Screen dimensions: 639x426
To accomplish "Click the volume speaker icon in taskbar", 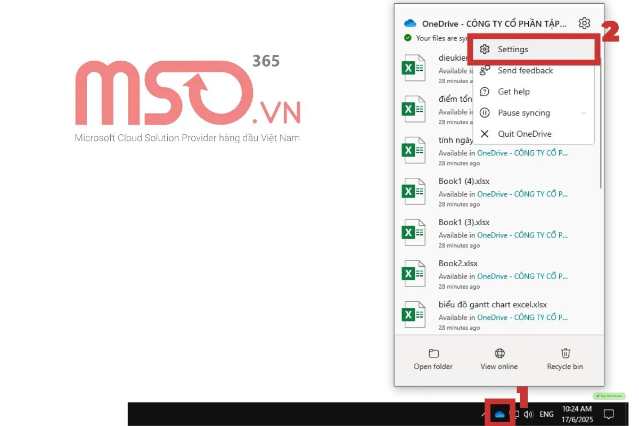I will pos(528,414).
